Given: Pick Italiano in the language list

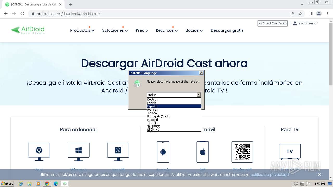Looking at the screenshot, I should (x=174, y=113).
